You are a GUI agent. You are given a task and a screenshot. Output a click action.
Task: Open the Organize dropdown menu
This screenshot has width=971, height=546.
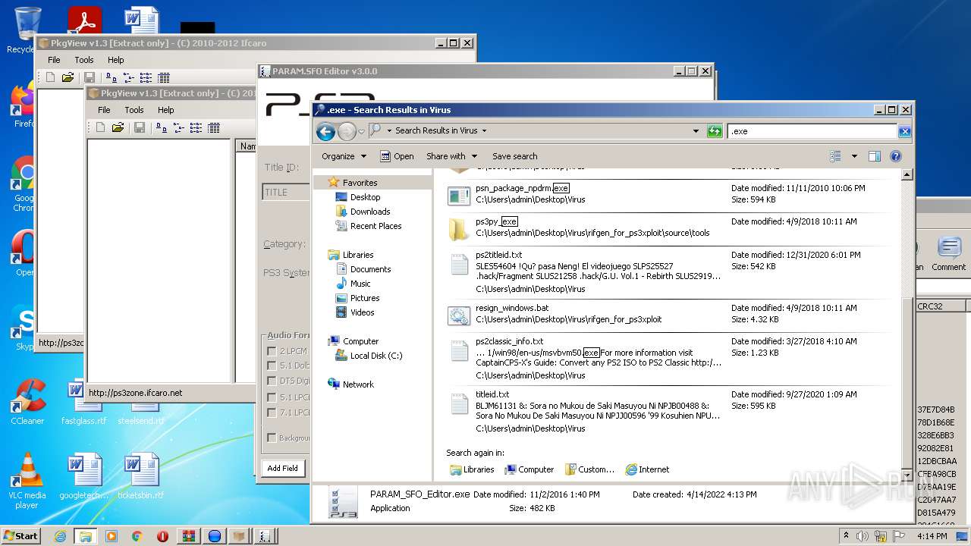point(344,156)
